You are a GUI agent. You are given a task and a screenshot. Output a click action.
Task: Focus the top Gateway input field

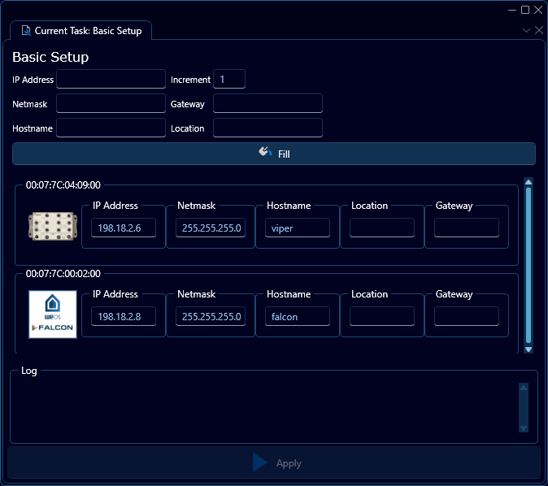267,103
